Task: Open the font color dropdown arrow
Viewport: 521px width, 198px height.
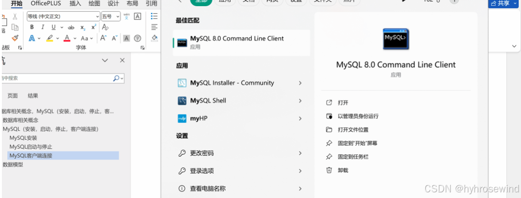Action: tap(75, 39)
